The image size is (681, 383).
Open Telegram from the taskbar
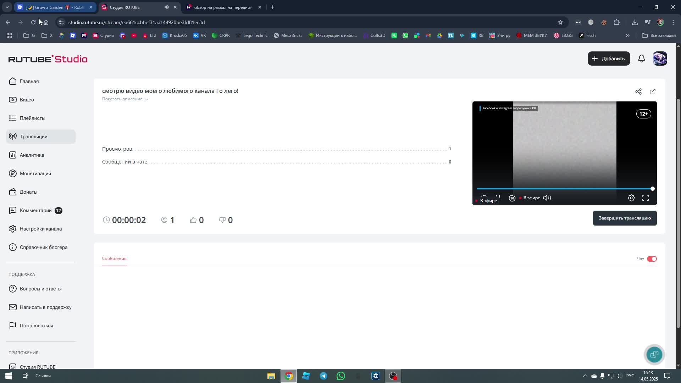[323, 376]
